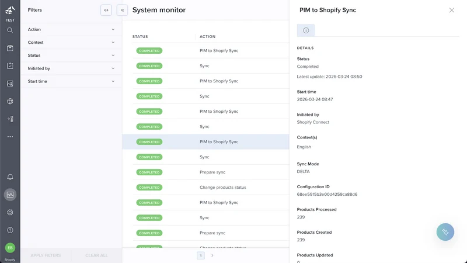Open the globe icon in sidebar

tap(10, 101)
